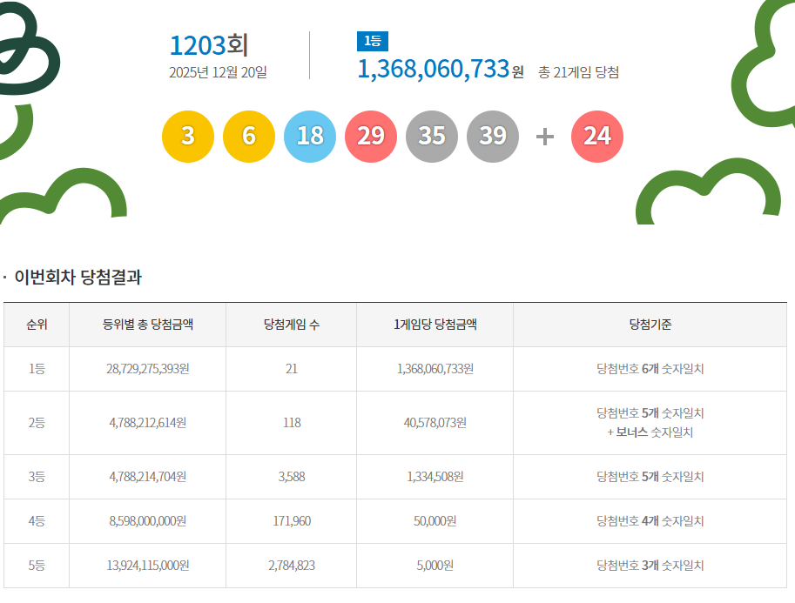Click the 이번회차 당첨결과 section heading
This screenshot has height=603, width=795.
(x=77, y=278)
